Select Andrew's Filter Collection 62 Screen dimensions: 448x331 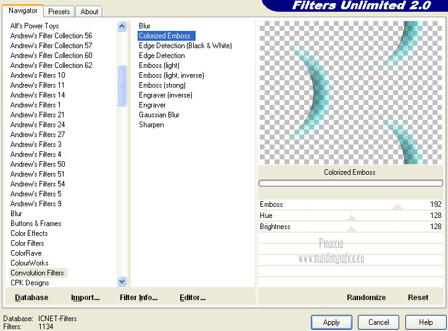[51, 65]
